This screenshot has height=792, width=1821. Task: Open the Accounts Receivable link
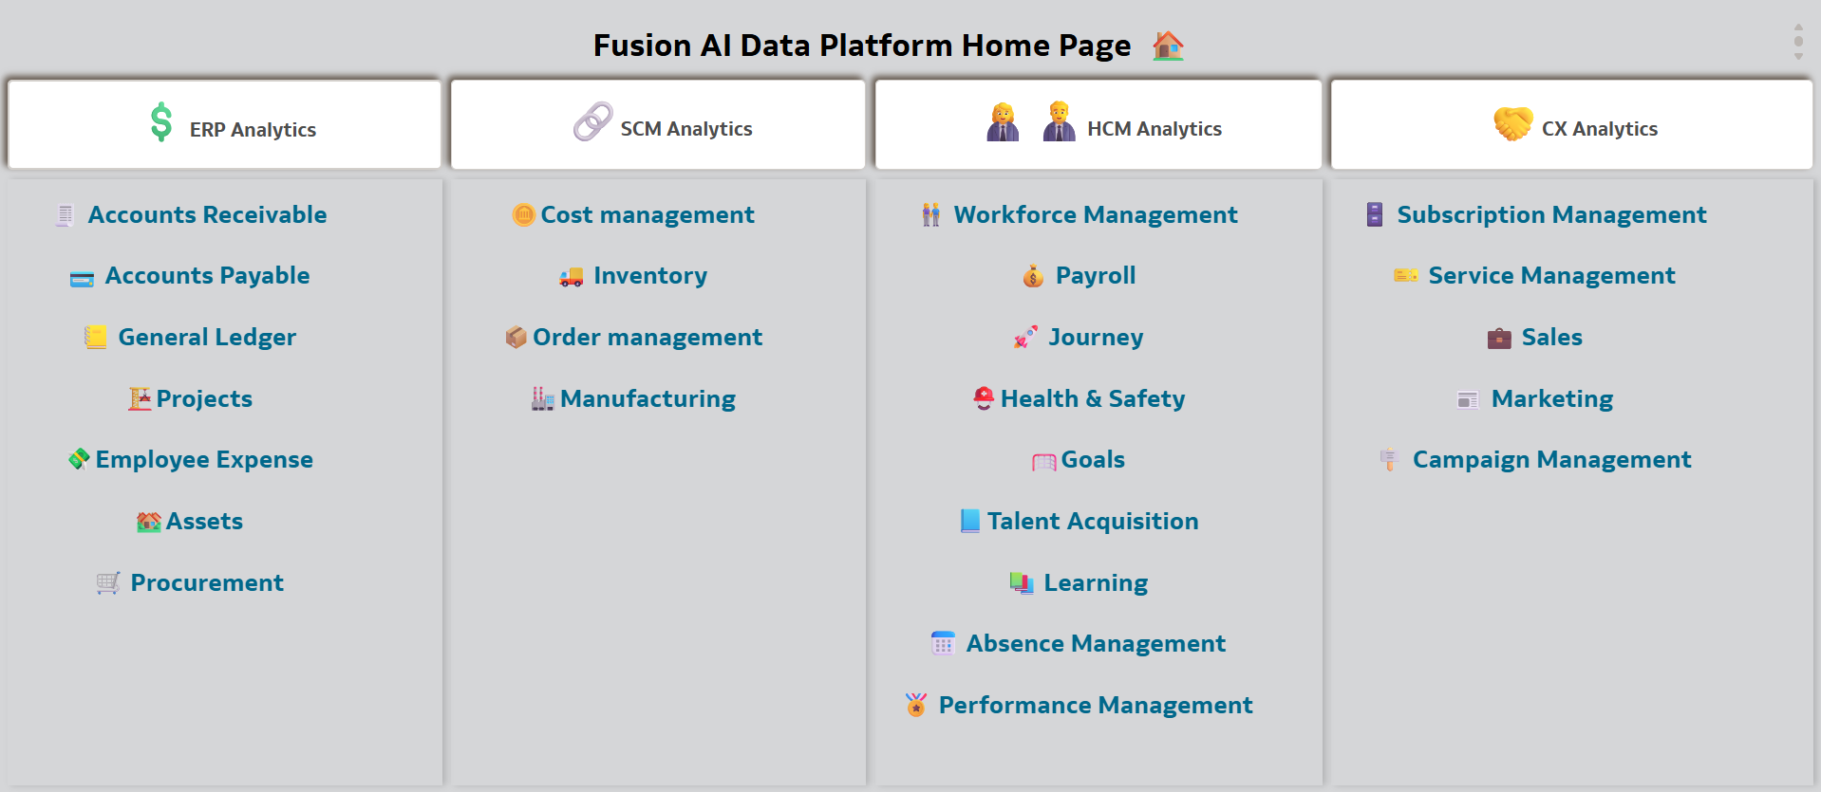tap(207, 215)
